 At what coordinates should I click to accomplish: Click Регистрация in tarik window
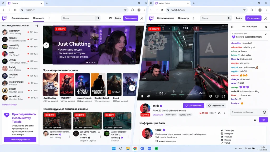[x=253, y=18]
